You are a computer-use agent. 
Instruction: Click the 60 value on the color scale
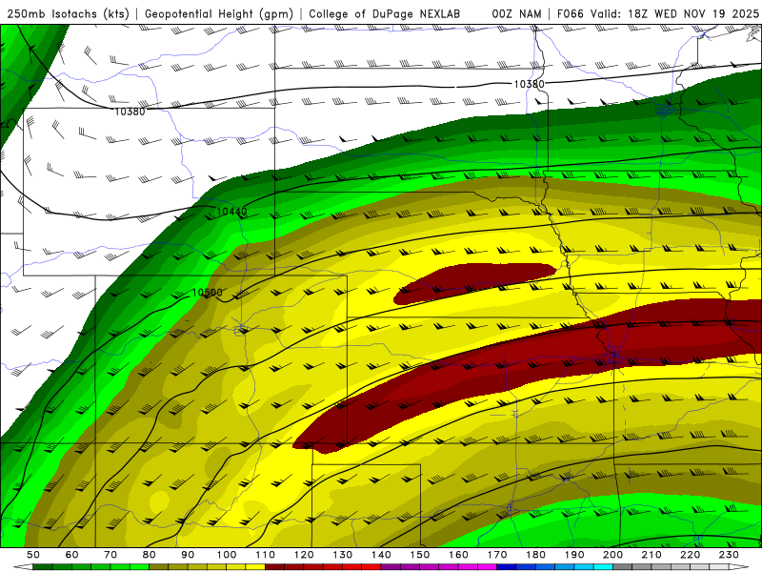tap(72, 555)
